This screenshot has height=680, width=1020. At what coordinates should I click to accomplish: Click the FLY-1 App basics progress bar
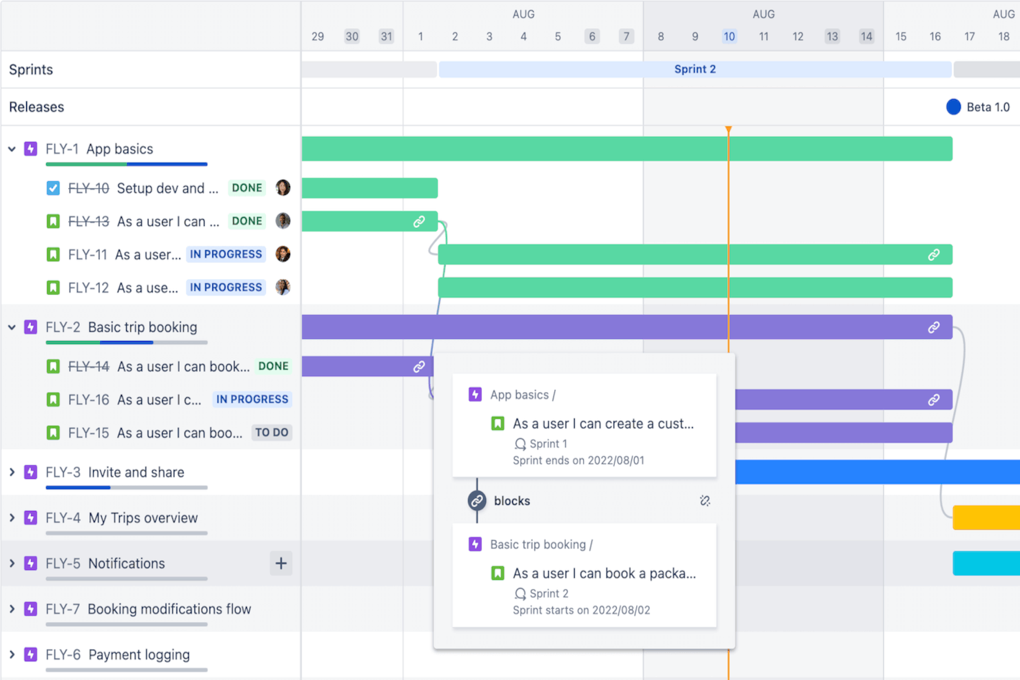(126, 164)
